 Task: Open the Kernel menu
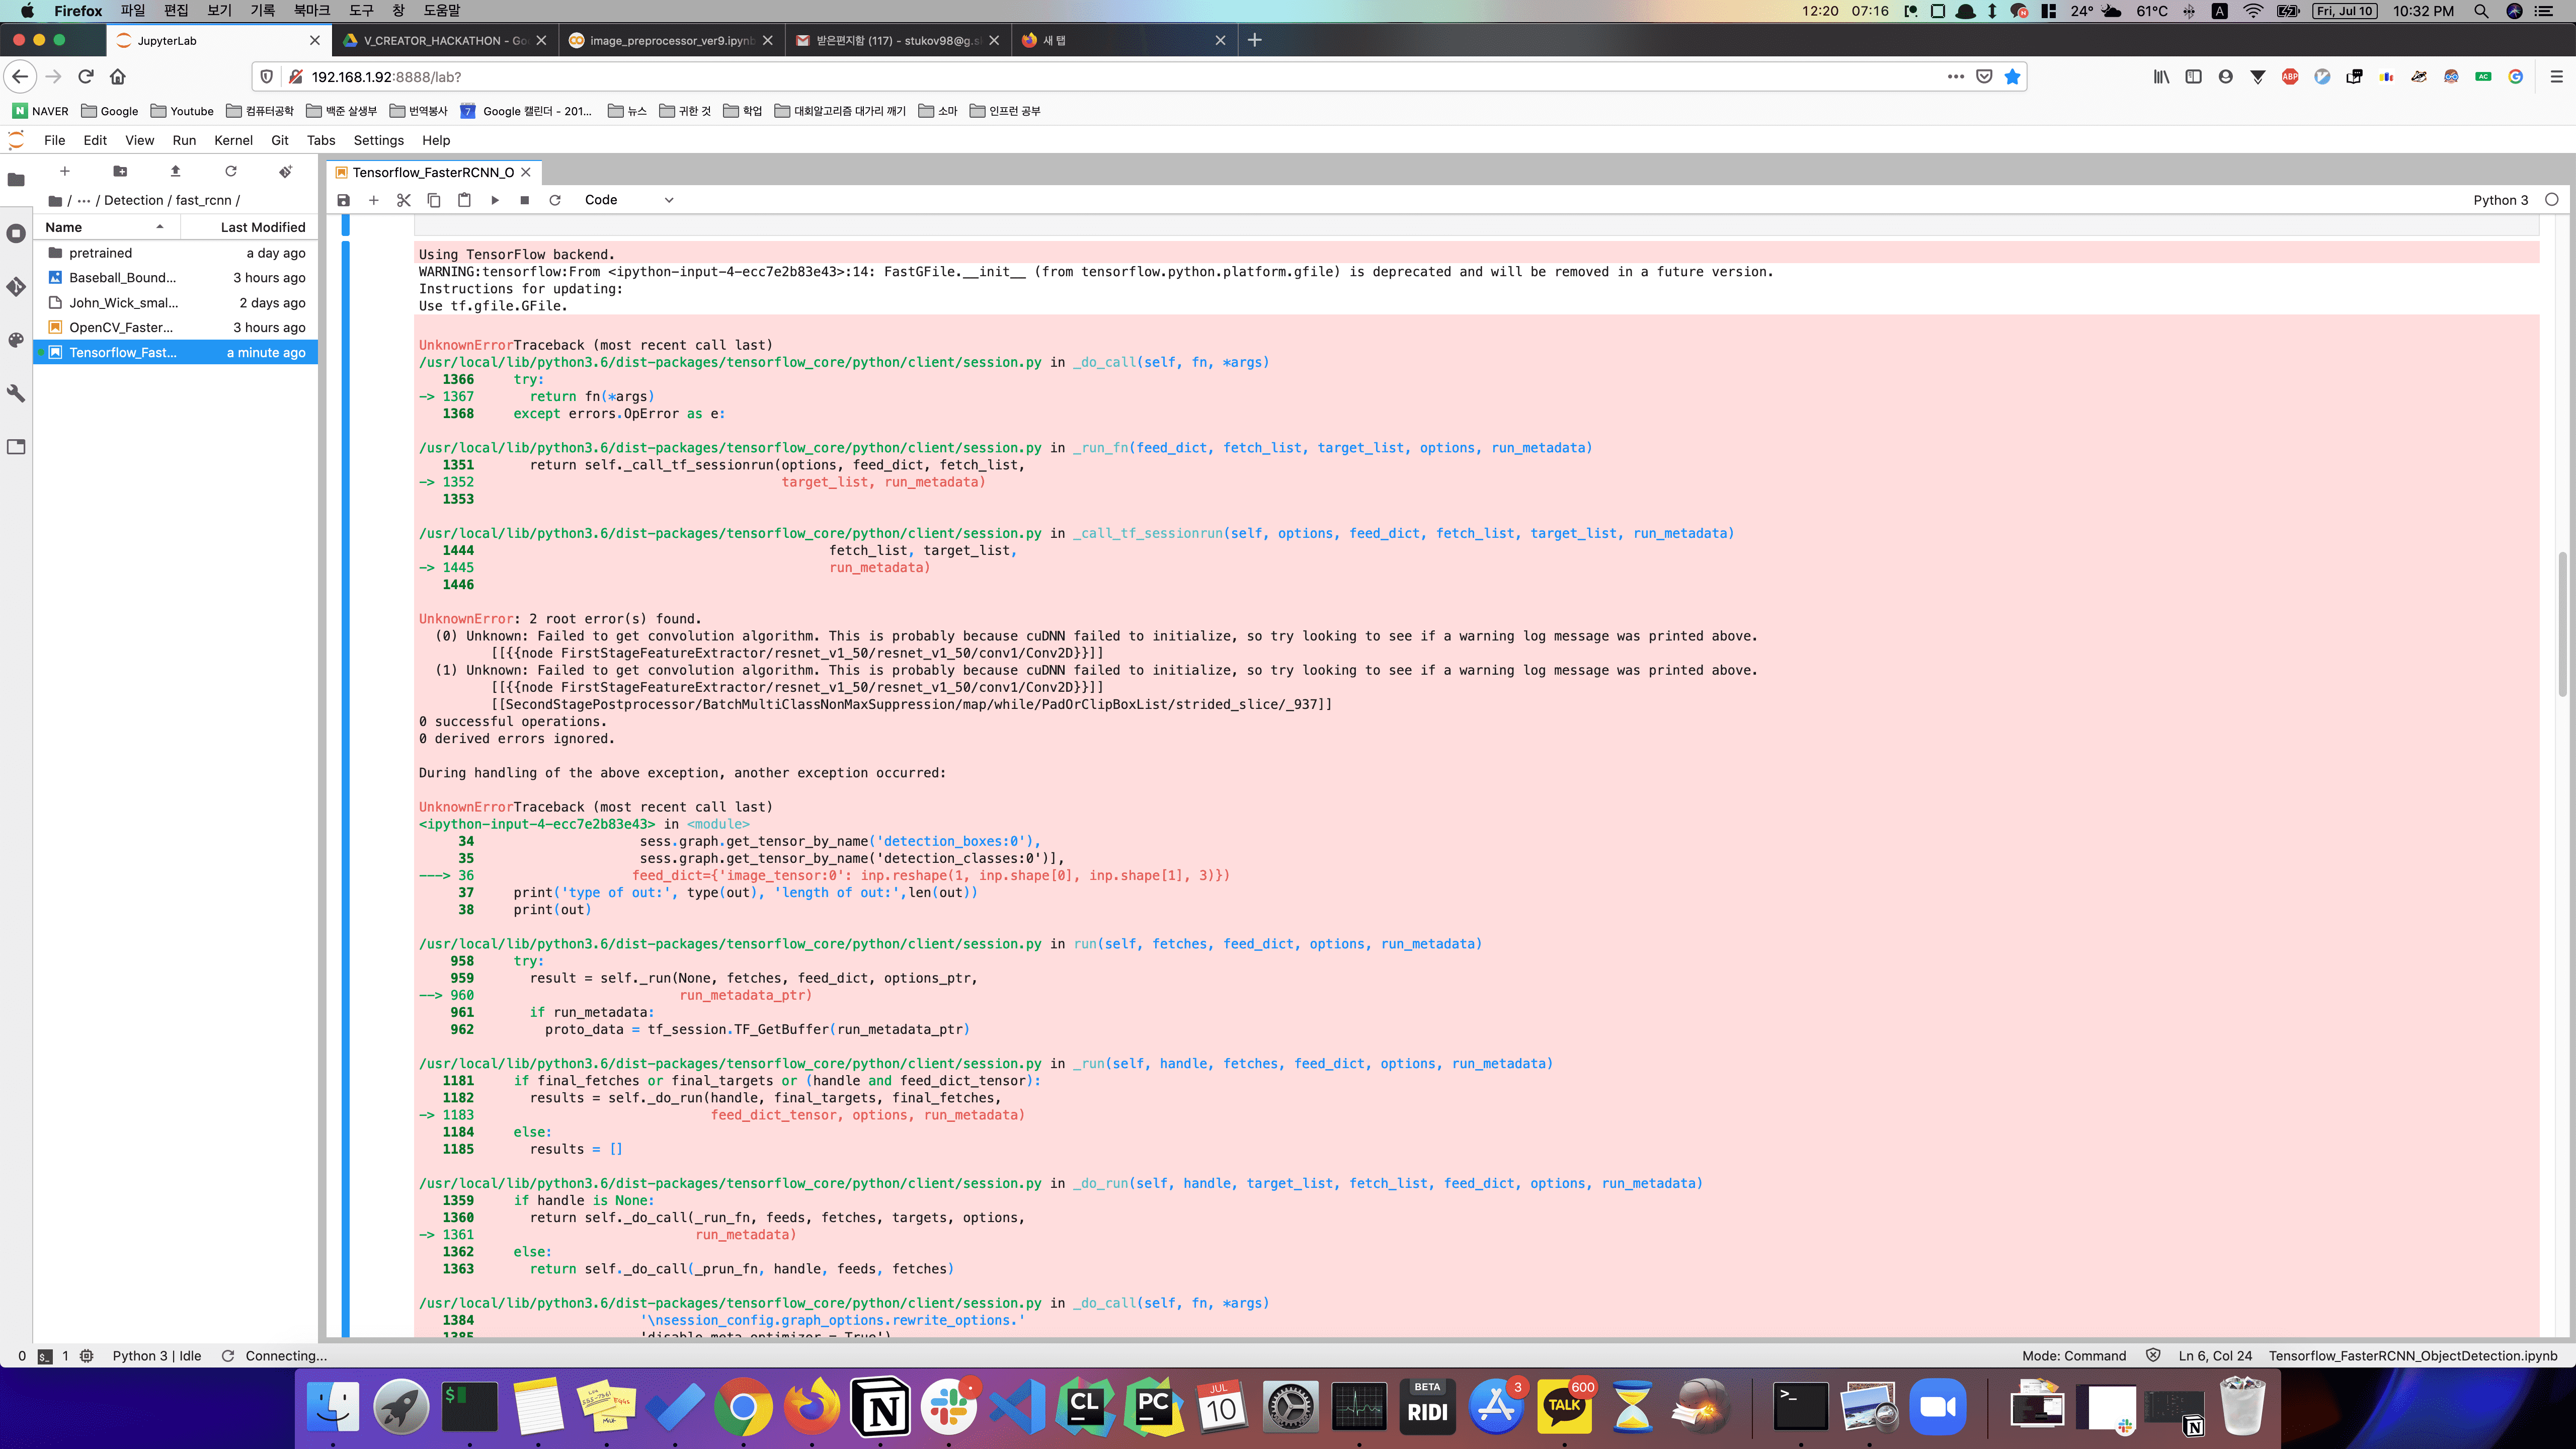[232, 140]
